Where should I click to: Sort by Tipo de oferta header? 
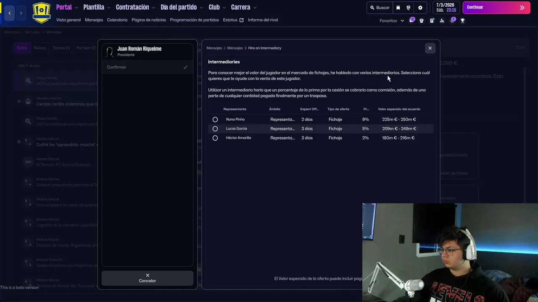(x=338, y=109)
